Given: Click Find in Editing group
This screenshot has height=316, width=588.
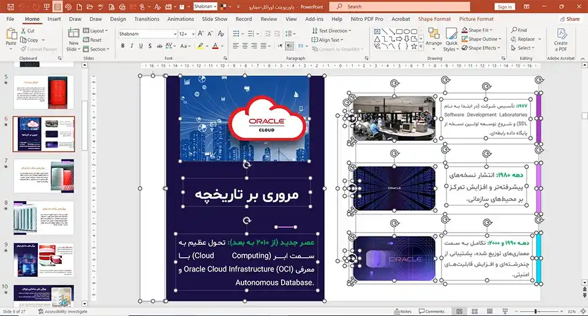Looking at the screenshot, I should [519, 30].
